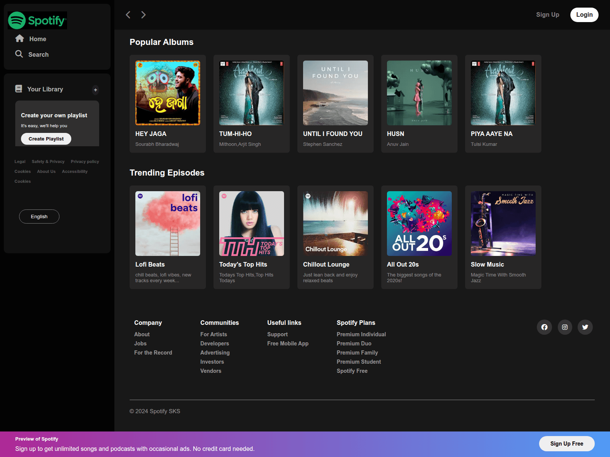Go forward with the right arrow
Screen dimensions: 610x457
[143, 15]
